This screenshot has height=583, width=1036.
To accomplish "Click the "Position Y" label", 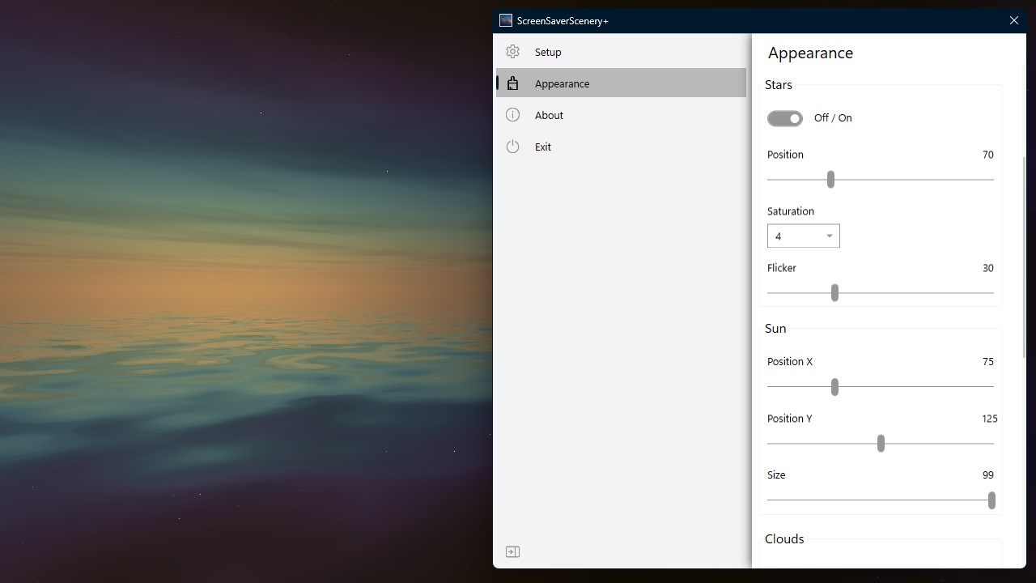I will (x=789, y=419).
